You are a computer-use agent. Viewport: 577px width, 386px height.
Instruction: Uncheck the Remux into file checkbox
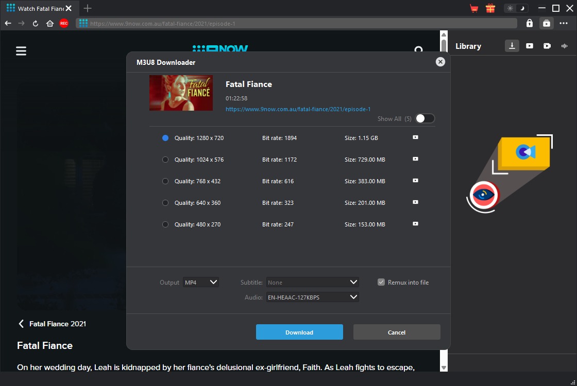point(381,282)
